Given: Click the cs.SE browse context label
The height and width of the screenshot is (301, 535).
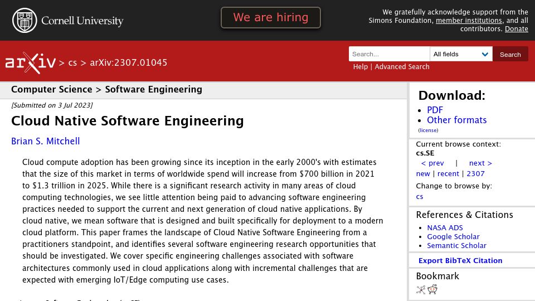Looking at the screenshot, I should [425, 153].
